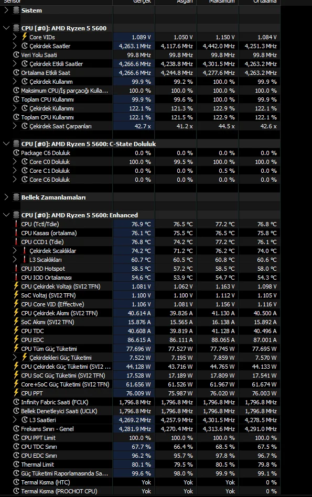Select the CPU EDC Sınırı label
This screenshot has height=497, width=312.
(x=39, y=455)
